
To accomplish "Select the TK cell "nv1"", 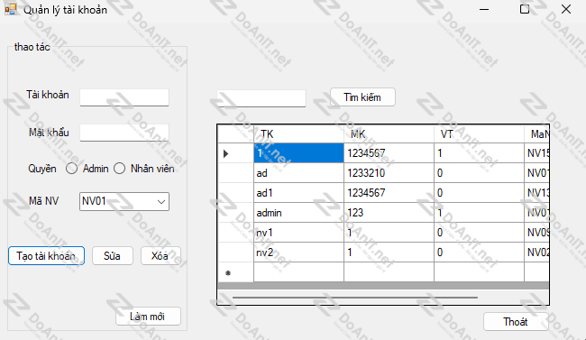I will coord(298,233).
